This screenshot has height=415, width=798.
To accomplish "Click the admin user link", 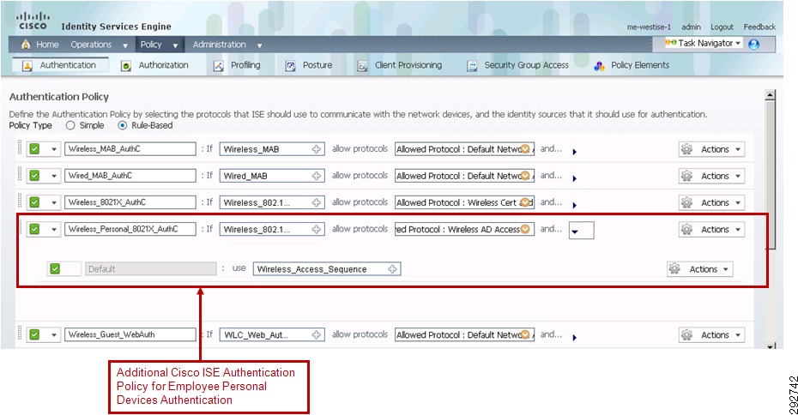I will pyautogui.click(x=691, y=27).
